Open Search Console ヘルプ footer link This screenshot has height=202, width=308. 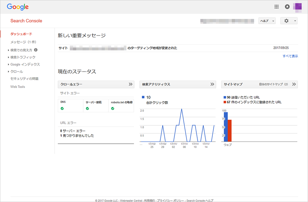[x=200, y=200]
